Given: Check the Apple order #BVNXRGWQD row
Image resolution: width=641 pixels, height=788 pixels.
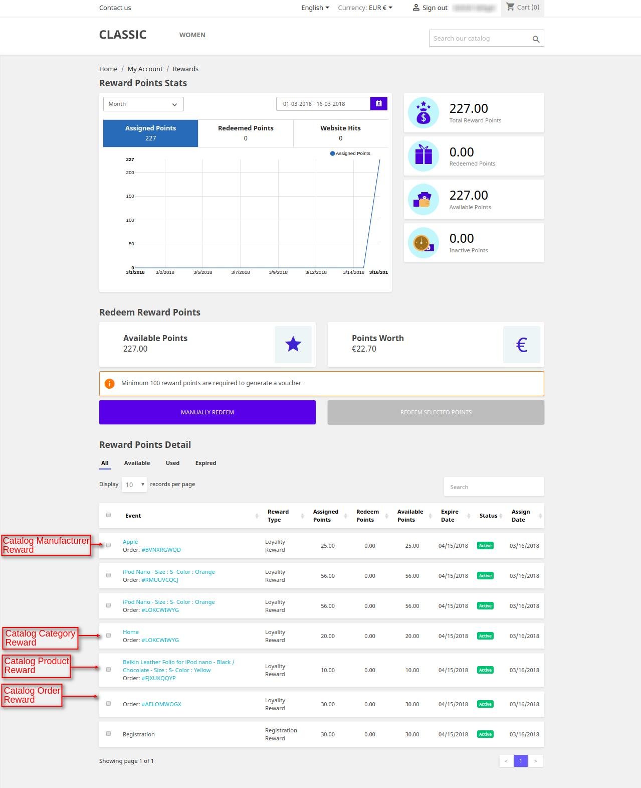Looking at the screenshot, I should pos(108,545).
